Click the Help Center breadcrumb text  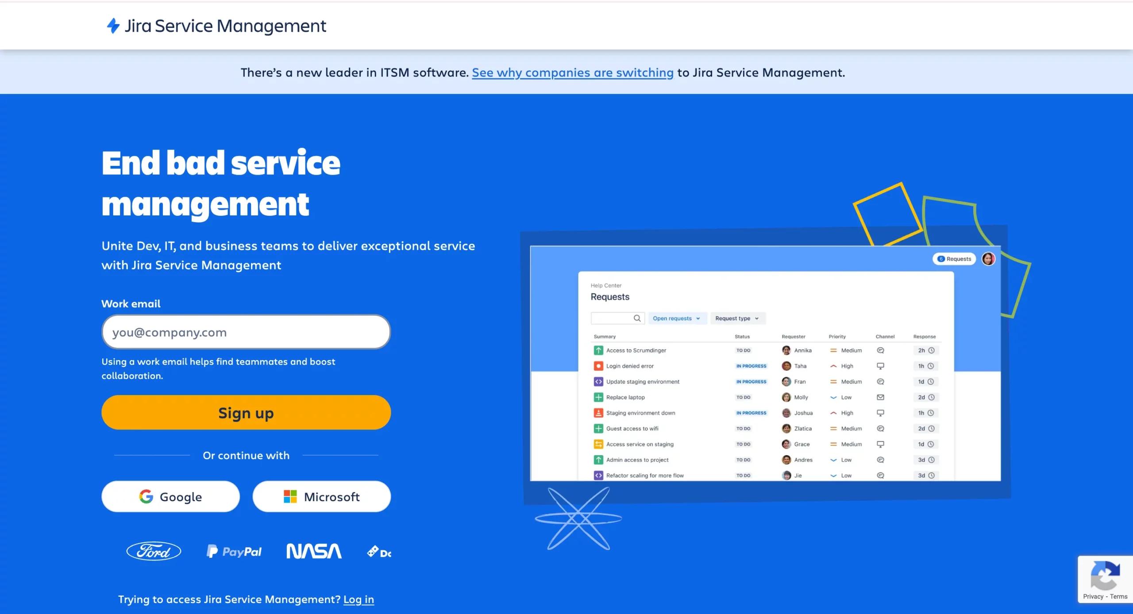point(606,285)
